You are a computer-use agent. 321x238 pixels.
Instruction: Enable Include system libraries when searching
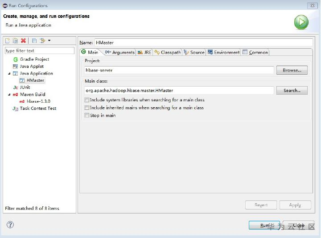tap(87, 100)
